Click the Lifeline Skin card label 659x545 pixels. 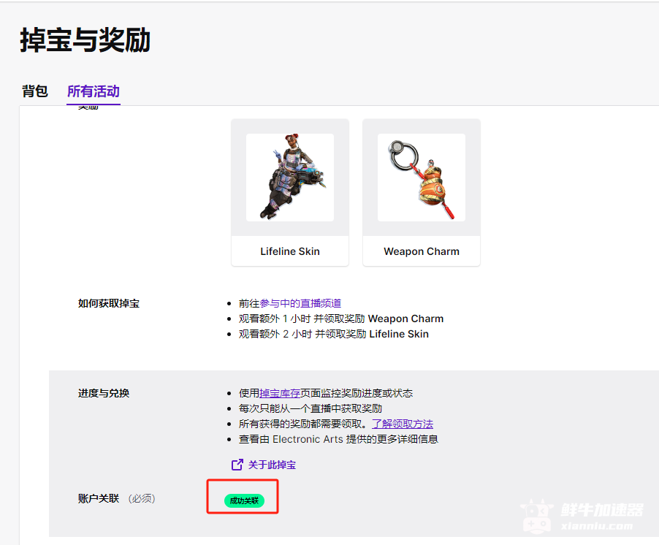click(x=290, y=251)
